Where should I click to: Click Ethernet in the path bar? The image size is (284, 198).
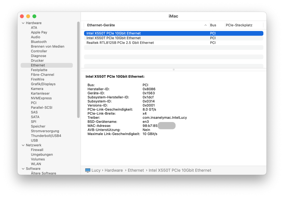coord(136,170)
